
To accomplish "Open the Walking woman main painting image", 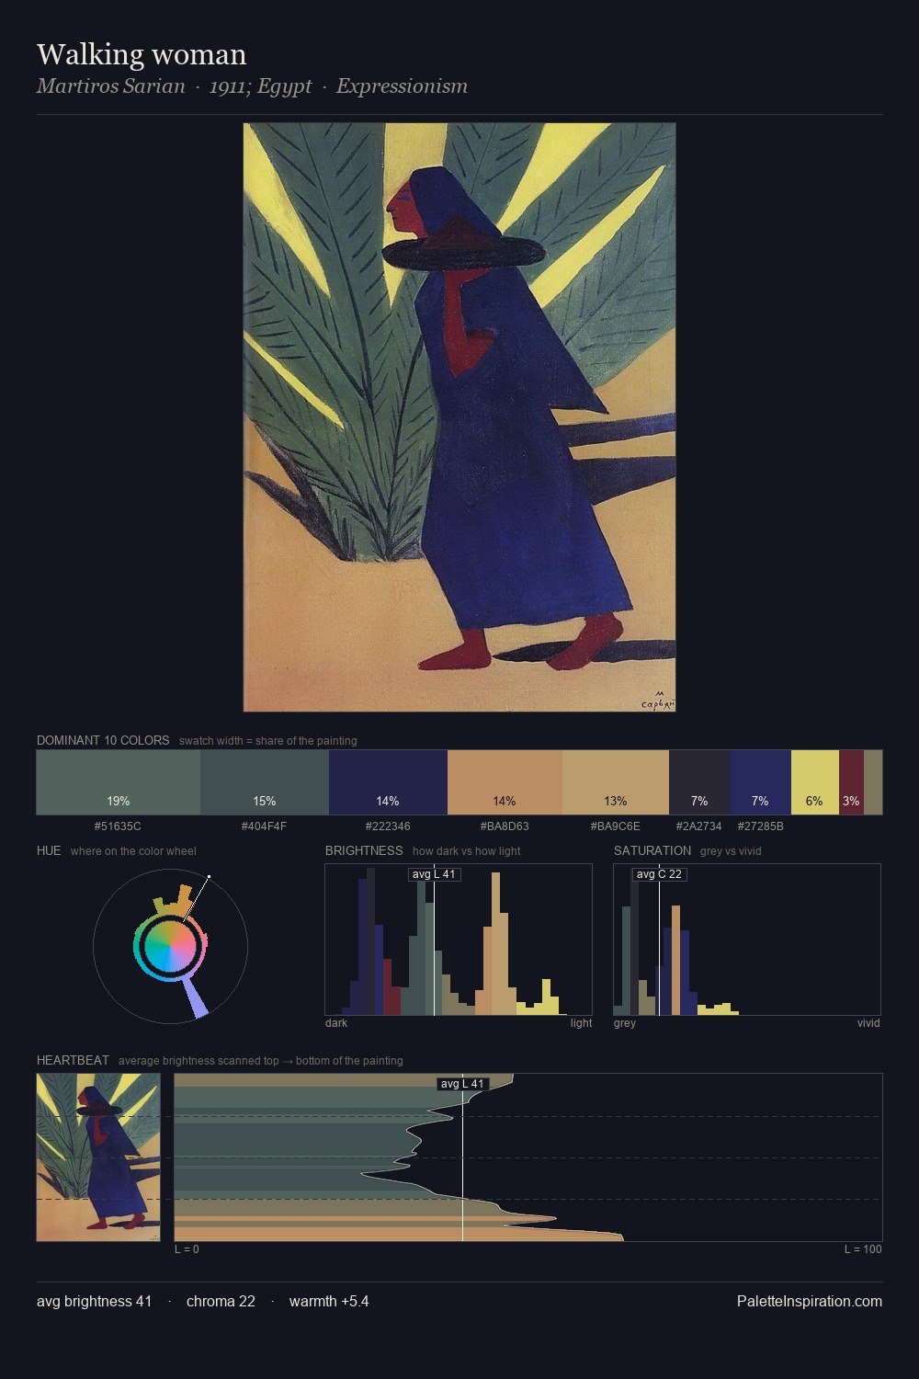I will point(459,417).
